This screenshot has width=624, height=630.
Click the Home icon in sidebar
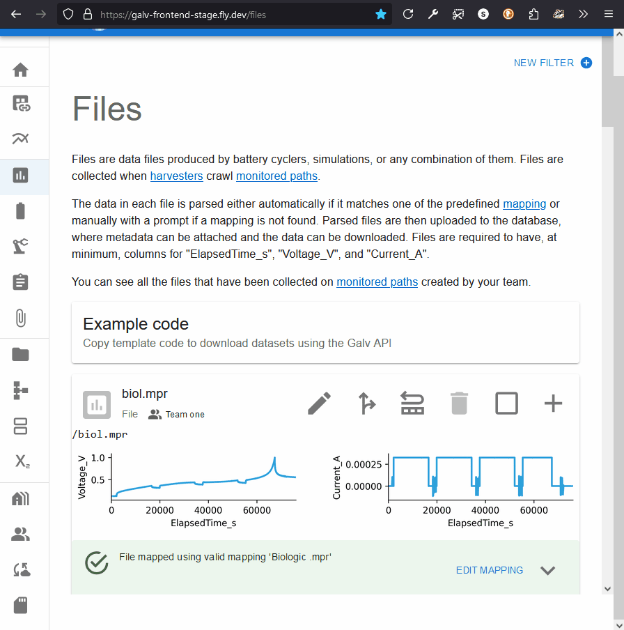pos(21,70)
